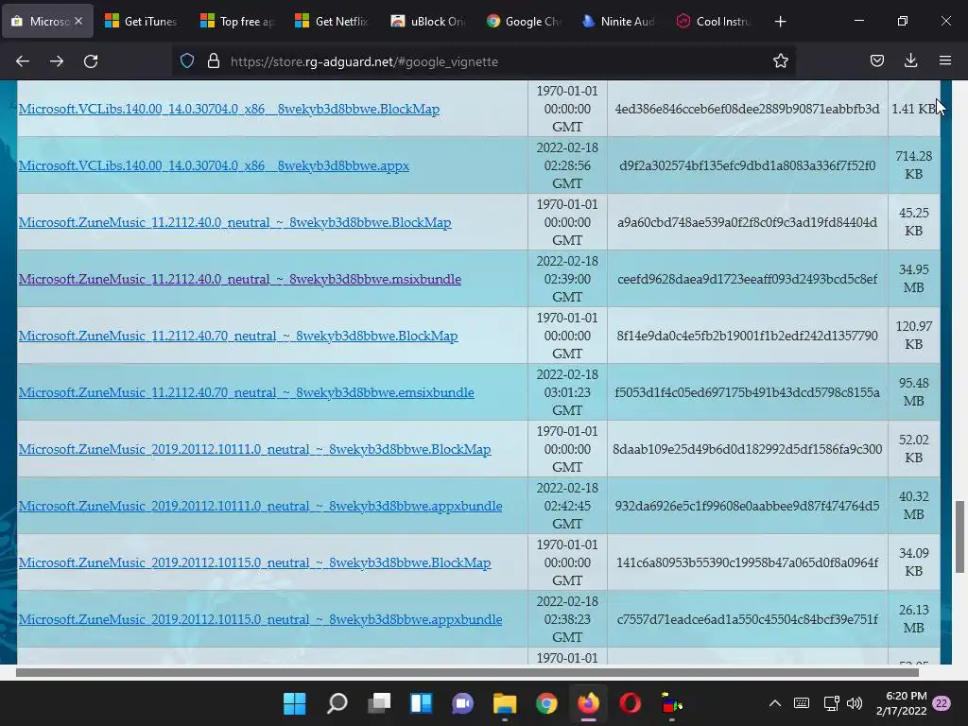Open the Widgets taskbar icon
The width and height of the screenshot is (968, 726).
point(421,703)
